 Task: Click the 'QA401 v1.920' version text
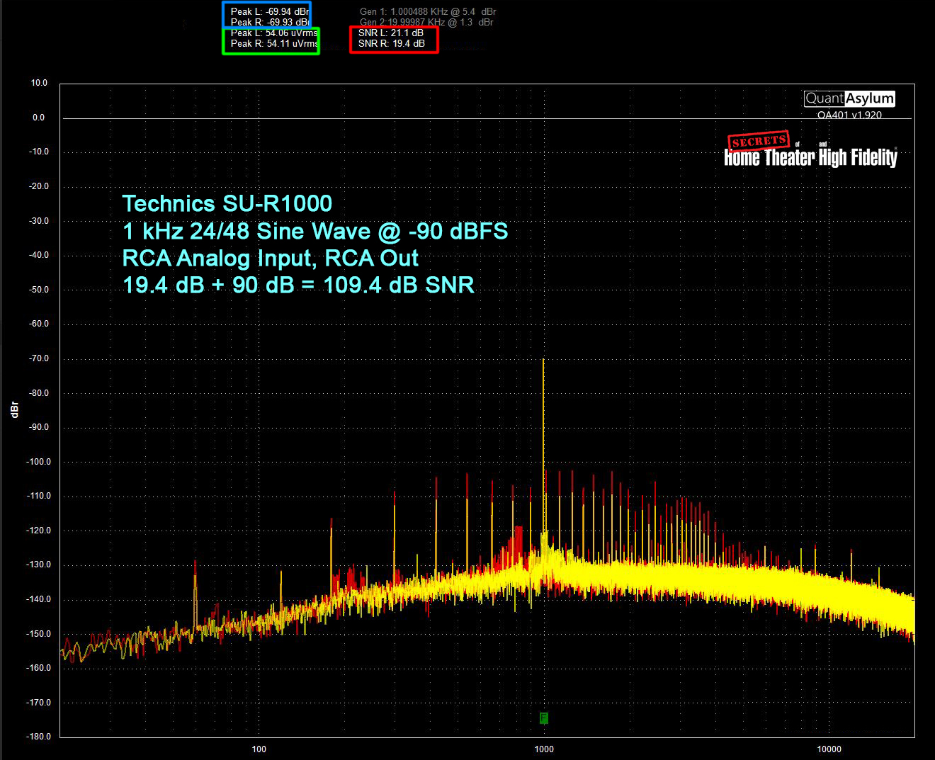849,115
